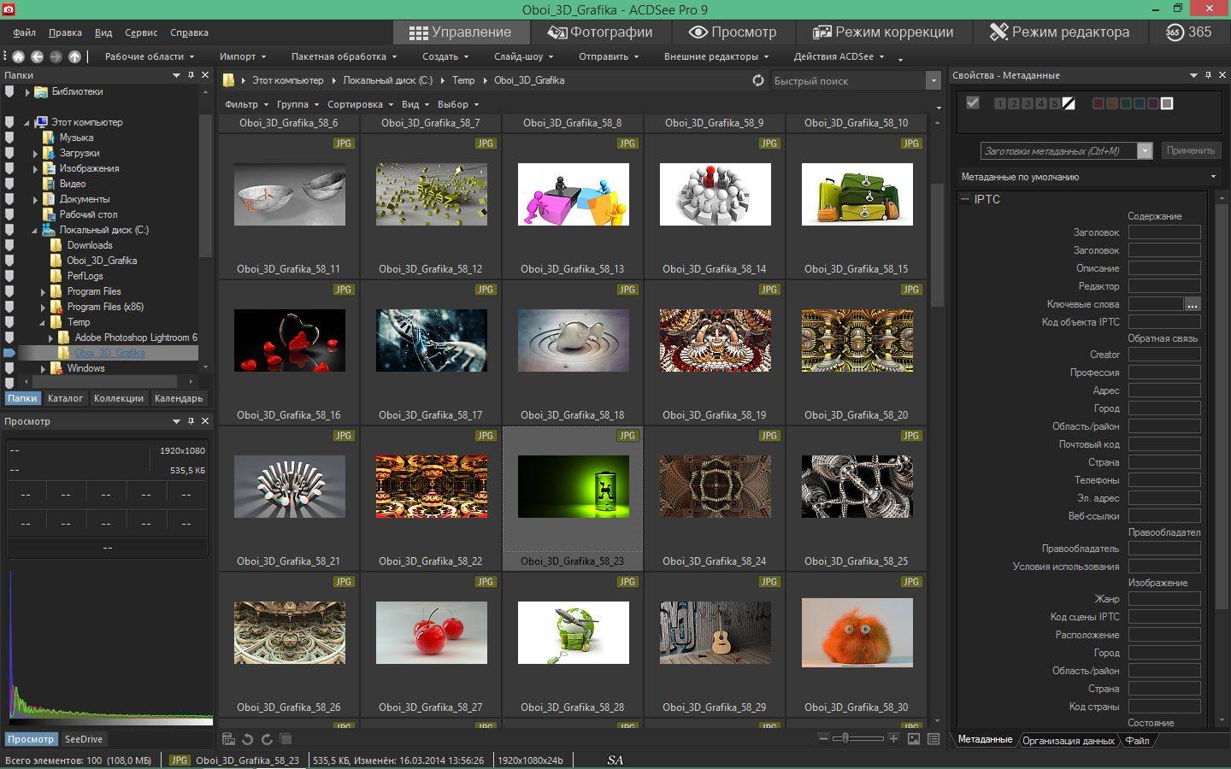Click Локальный диск (C:) in the address path

tap(388, 80)
